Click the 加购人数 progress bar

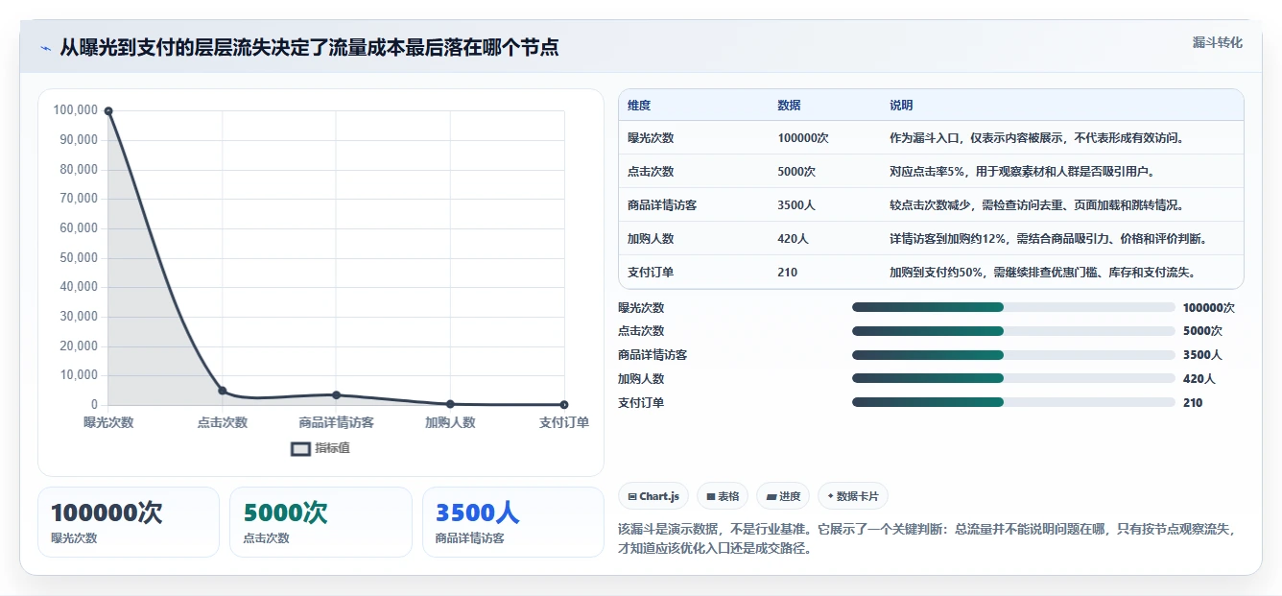pyautogui.click(x=1013, y=379)
